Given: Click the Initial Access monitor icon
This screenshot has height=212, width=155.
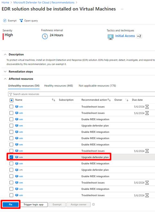Looking at the screenshot, I should [x=110, y=37].
